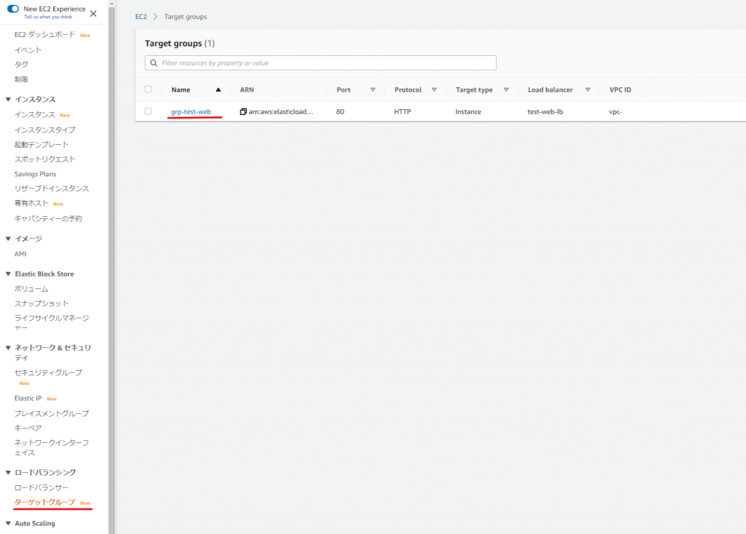
Task: Sort by Name column ascending arrow
Action: tap(219, 89)
